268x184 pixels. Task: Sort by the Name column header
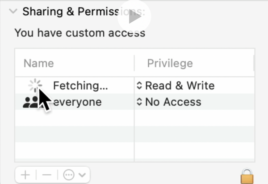coord(39,63)
